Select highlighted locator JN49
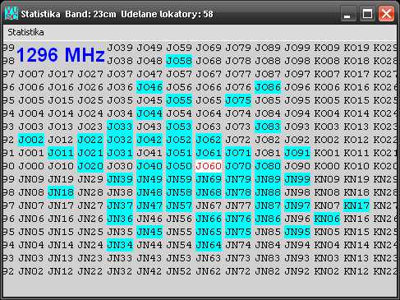Image resolution: width=400 pixels, height=300 pixels. [x=149, y=179]
